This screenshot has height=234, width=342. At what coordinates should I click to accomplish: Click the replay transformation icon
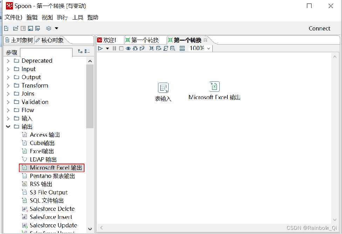(142, 48)
